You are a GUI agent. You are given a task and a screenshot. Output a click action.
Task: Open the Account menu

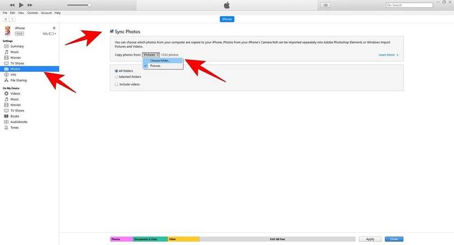(46, 13)
